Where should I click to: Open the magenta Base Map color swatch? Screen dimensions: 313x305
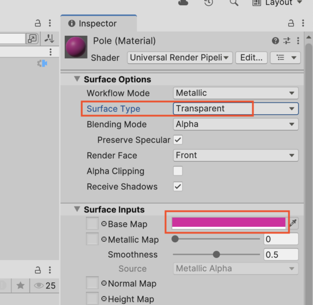click(229, 223)
